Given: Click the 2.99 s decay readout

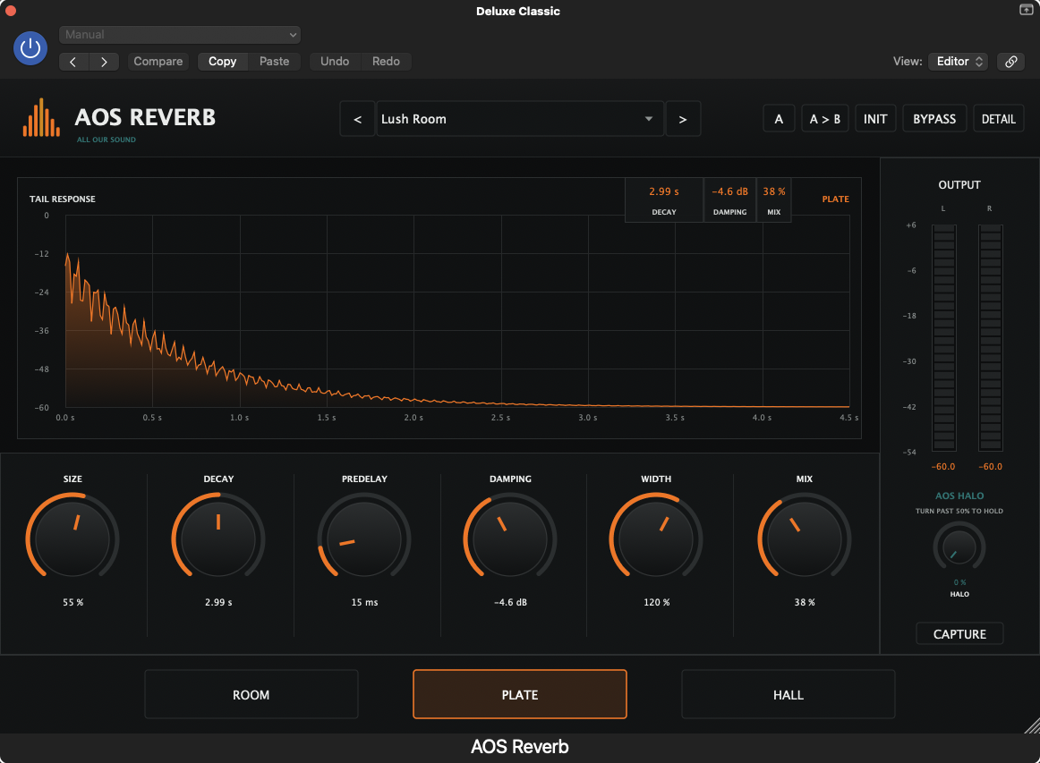Looking at the screenshot, I should tap(664, 191).
